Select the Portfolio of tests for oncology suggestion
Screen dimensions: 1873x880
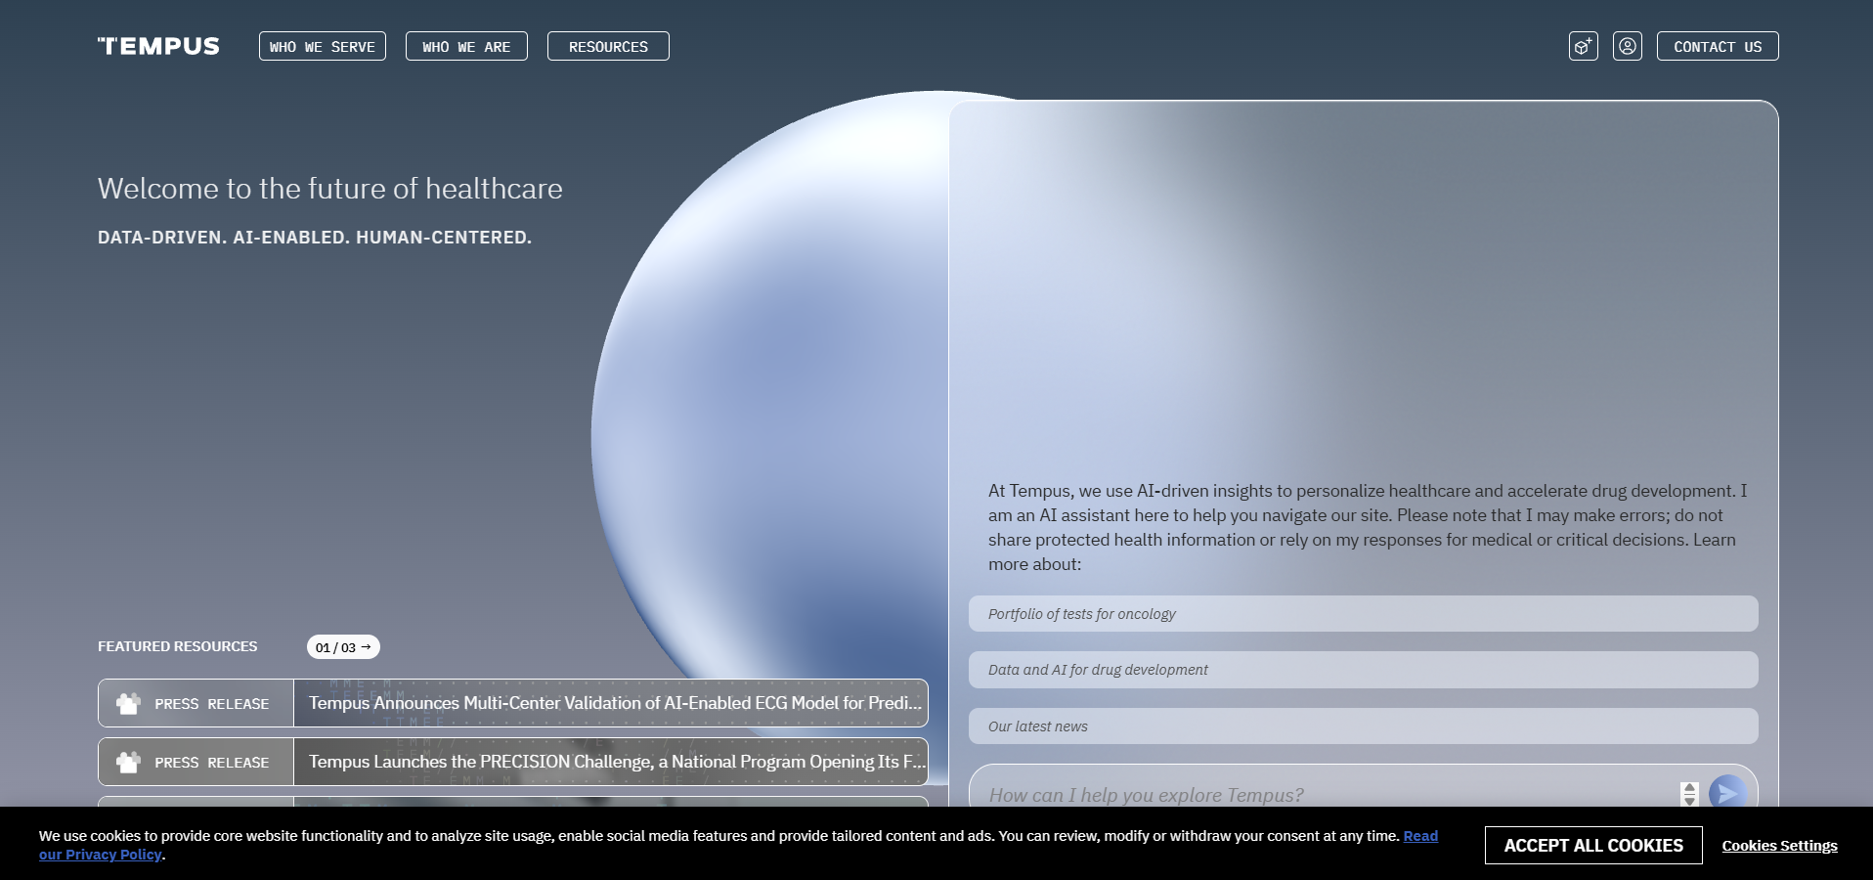[1364, 614]
